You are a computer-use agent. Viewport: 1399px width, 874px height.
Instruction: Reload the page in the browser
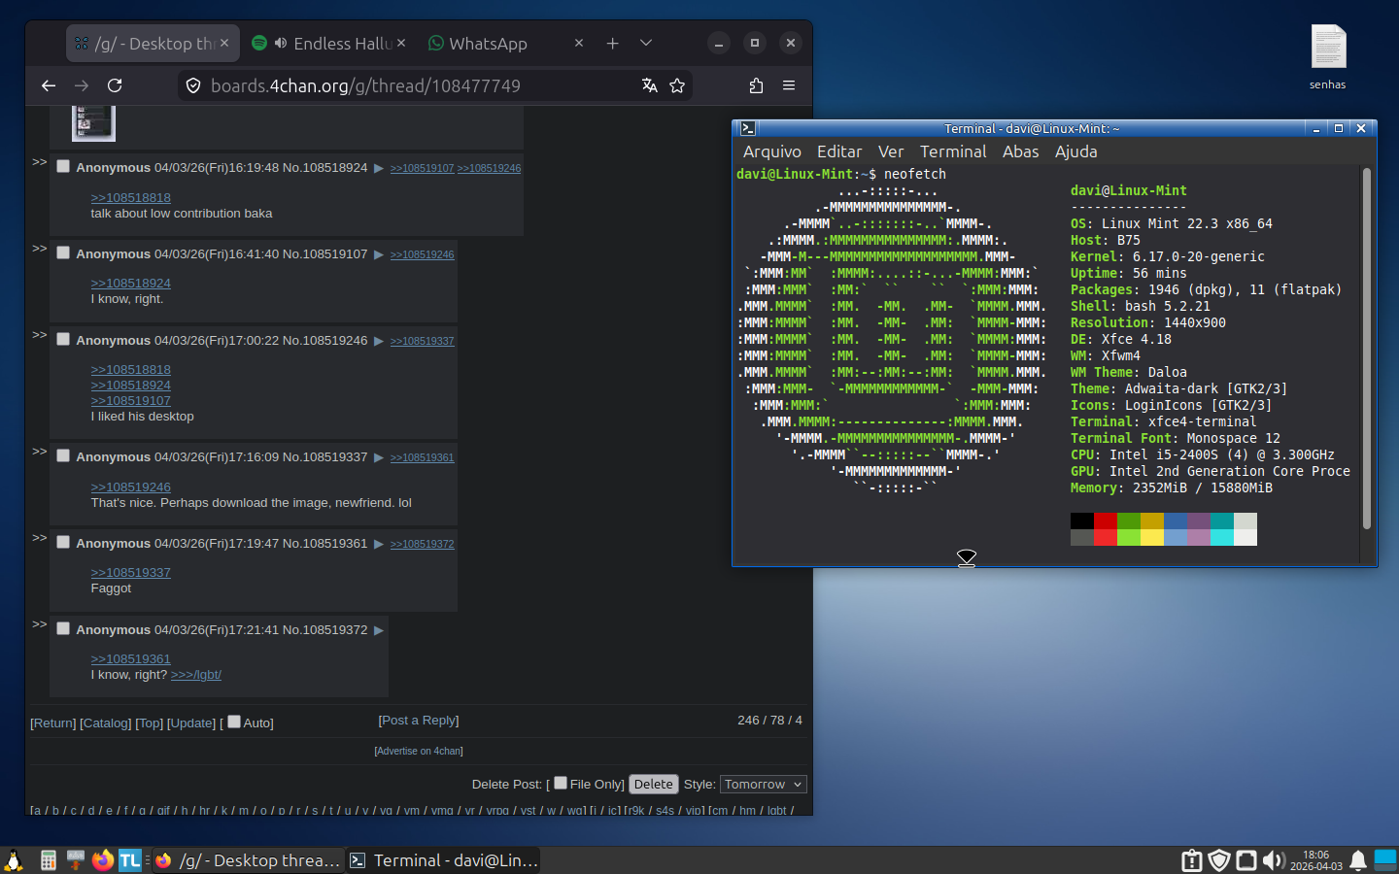(115, 85)
